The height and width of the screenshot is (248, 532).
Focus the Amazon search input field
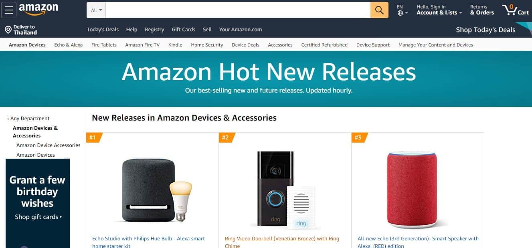point(238,10)
